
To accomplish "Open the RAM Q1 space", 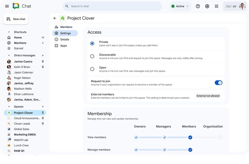I will [x=25, y=151].
